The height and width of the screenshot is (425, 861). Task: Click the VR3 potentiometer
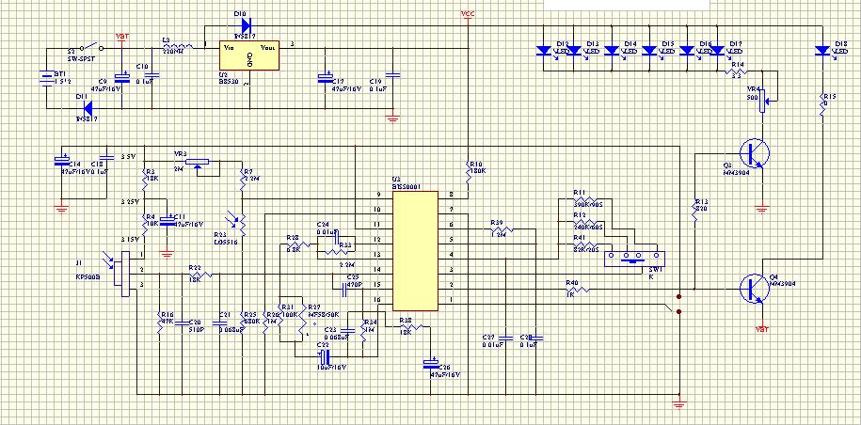(x=198, y=162)
